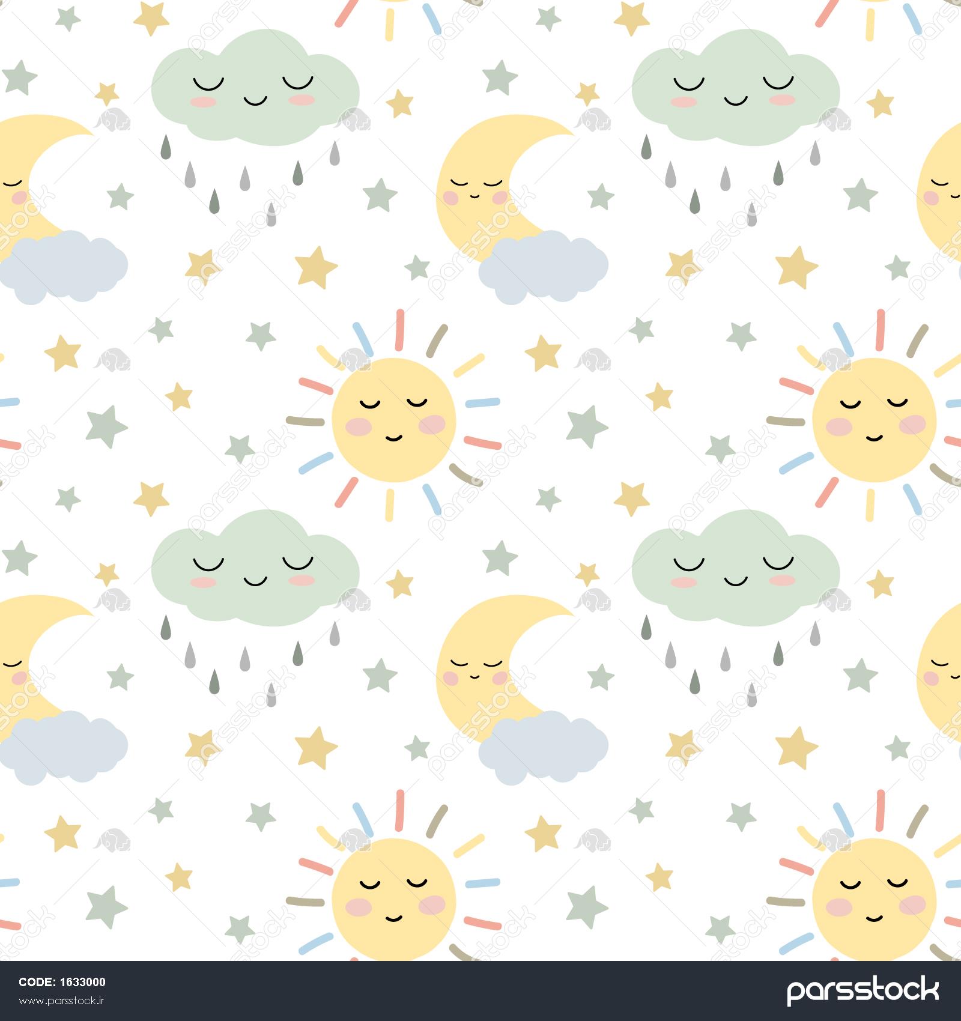Click blue cloud under the upper-center moon

click(x=543, y=268)
